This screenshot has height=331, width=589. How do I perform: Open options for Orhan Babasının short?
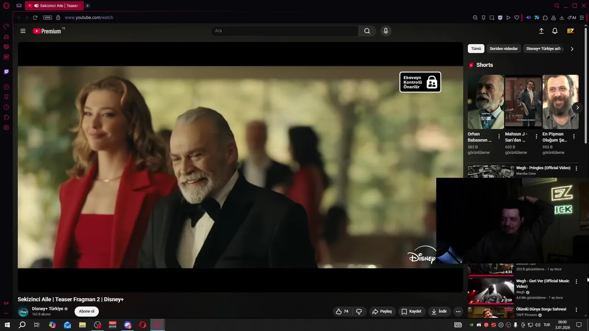[x=499, y=137]
